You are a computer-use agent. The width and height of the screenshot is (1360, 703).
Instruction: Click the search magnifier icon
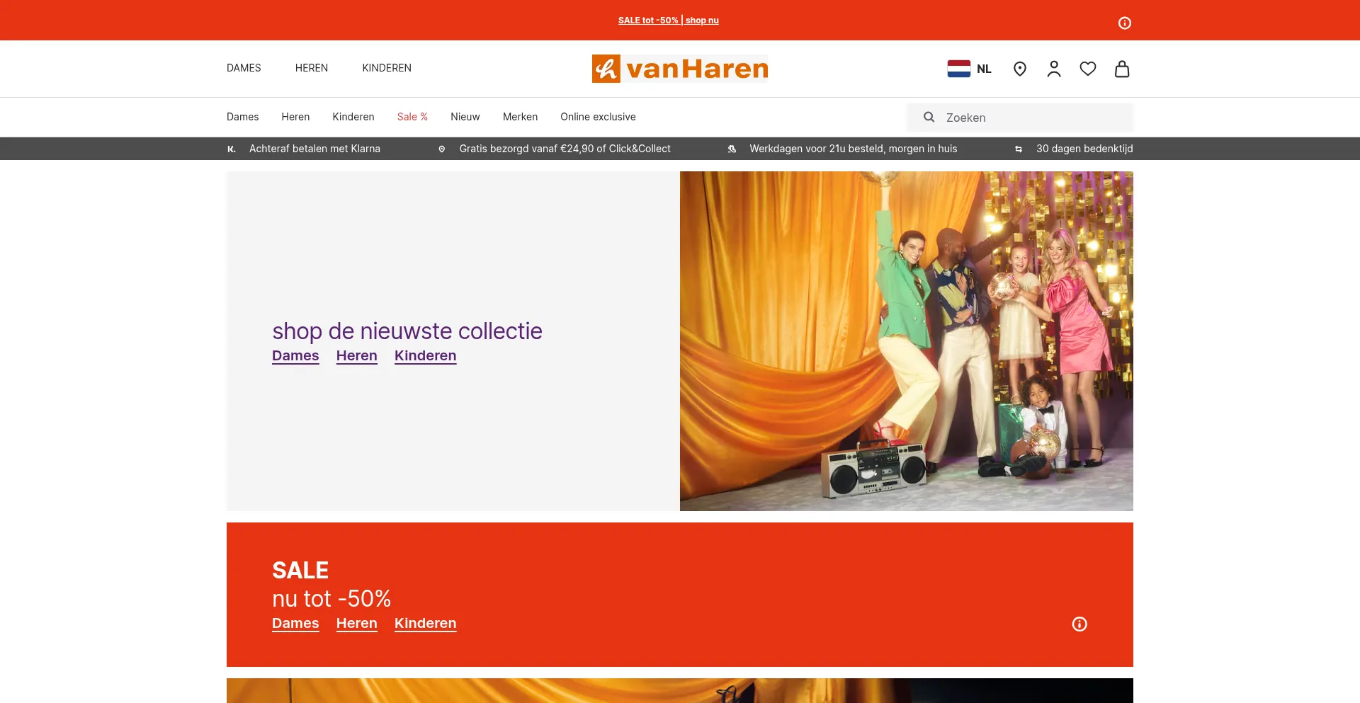click(929, 118)
